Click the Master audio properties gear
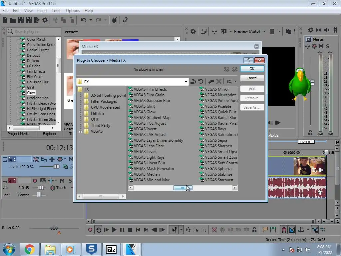The image size is (341, 256). point(311,30)
